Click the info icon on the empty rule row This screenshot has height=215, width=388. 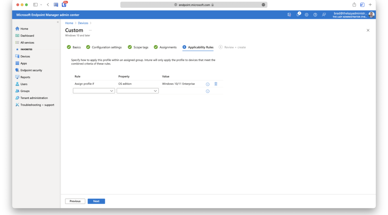tap(207, 91)
